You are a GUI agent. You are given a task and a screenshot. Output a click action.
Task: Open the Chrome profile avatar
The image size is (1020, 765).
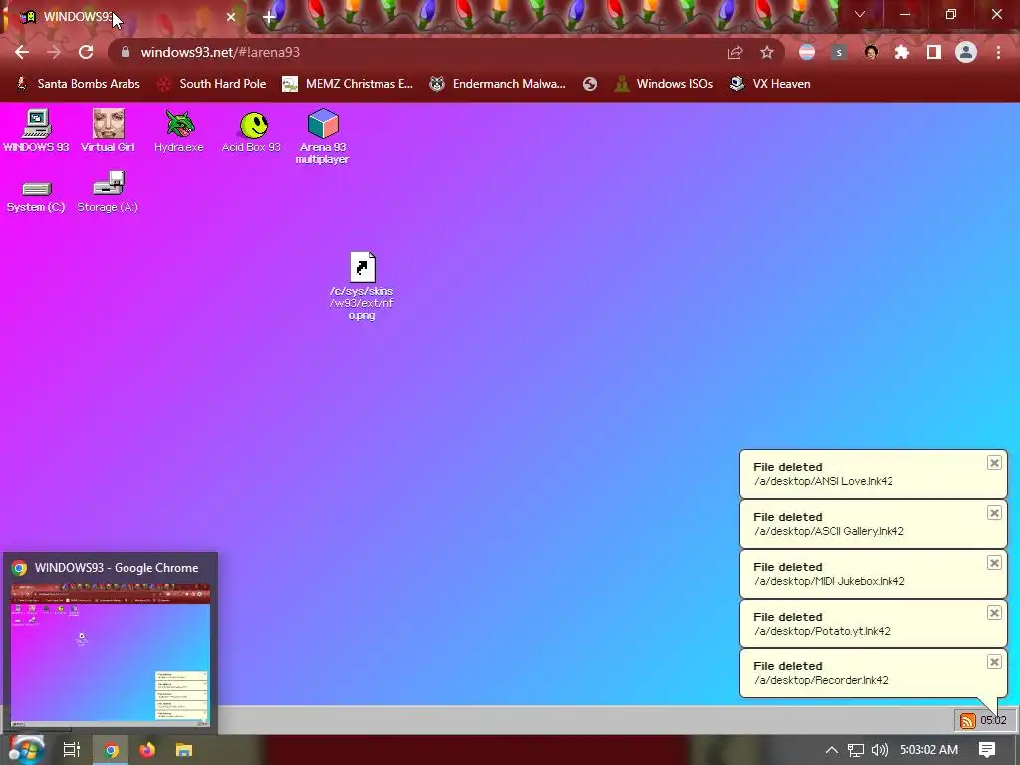coord(966,52)
